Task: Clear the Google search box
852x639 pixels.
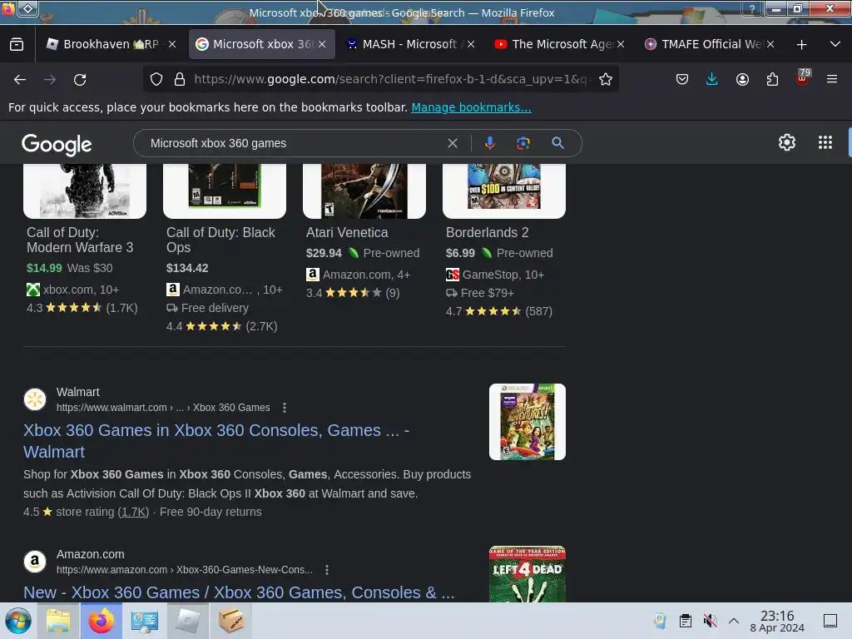Action: [452, 143]
